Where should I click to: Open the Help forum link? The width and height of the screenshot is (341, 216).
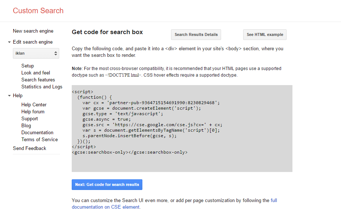coord(33,112)
